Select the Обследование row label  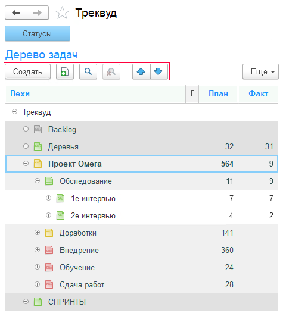pos(86,181)
